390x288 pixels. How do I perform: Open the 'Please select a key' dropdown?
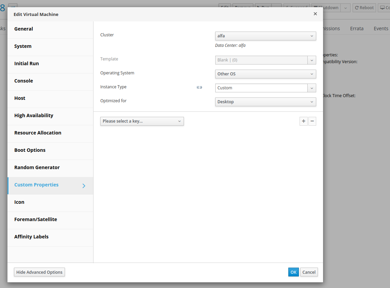(x=142, y=121)
